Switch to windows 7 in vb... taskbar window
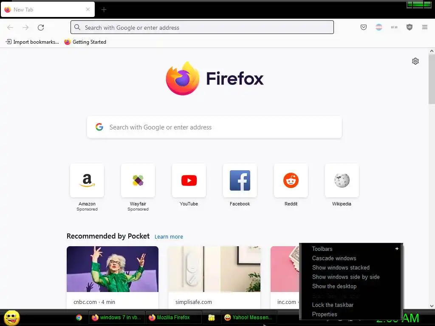 pyautogui.click(x=116, y=318)
